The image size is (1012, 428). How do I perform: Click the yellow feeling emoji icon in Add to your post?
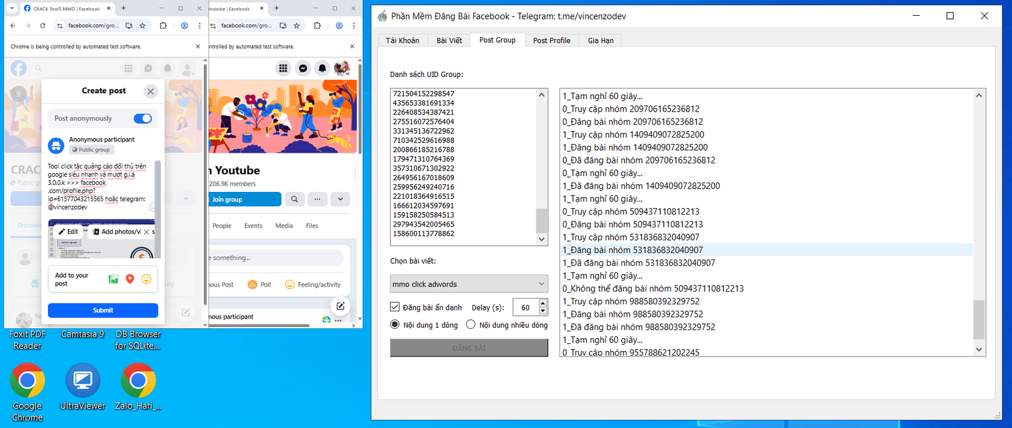point(146,279)
